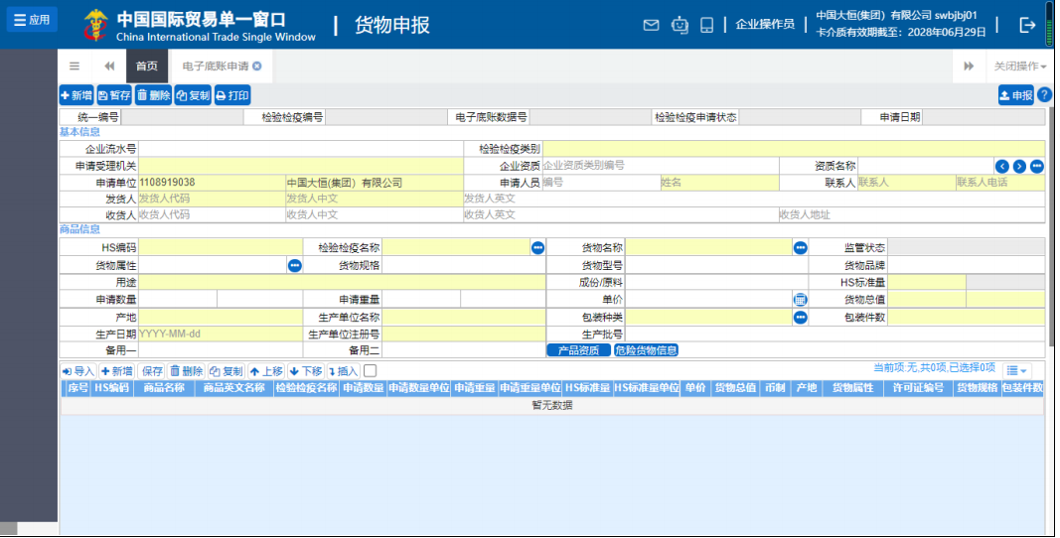Click the HS编码 input field

(222, 248)
